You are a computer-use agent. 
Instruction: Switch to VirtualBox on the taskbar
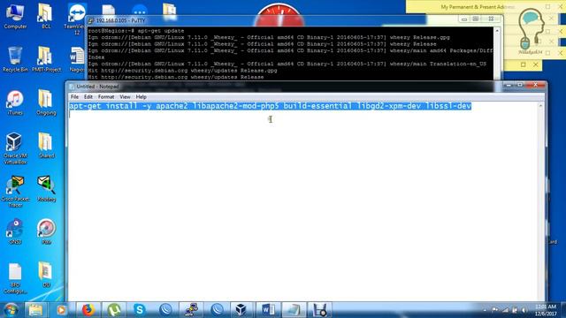point(241,310)
